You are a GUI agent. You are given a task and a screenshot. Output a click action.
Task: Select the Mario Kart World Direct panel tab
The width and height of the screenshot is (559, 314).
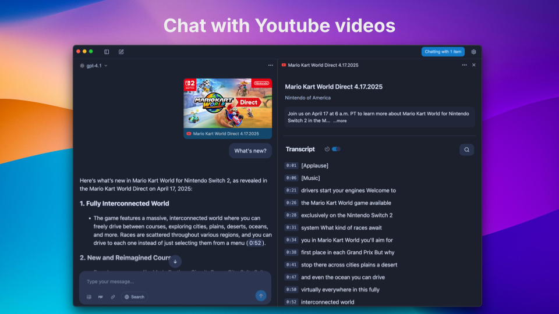point(320,65)
